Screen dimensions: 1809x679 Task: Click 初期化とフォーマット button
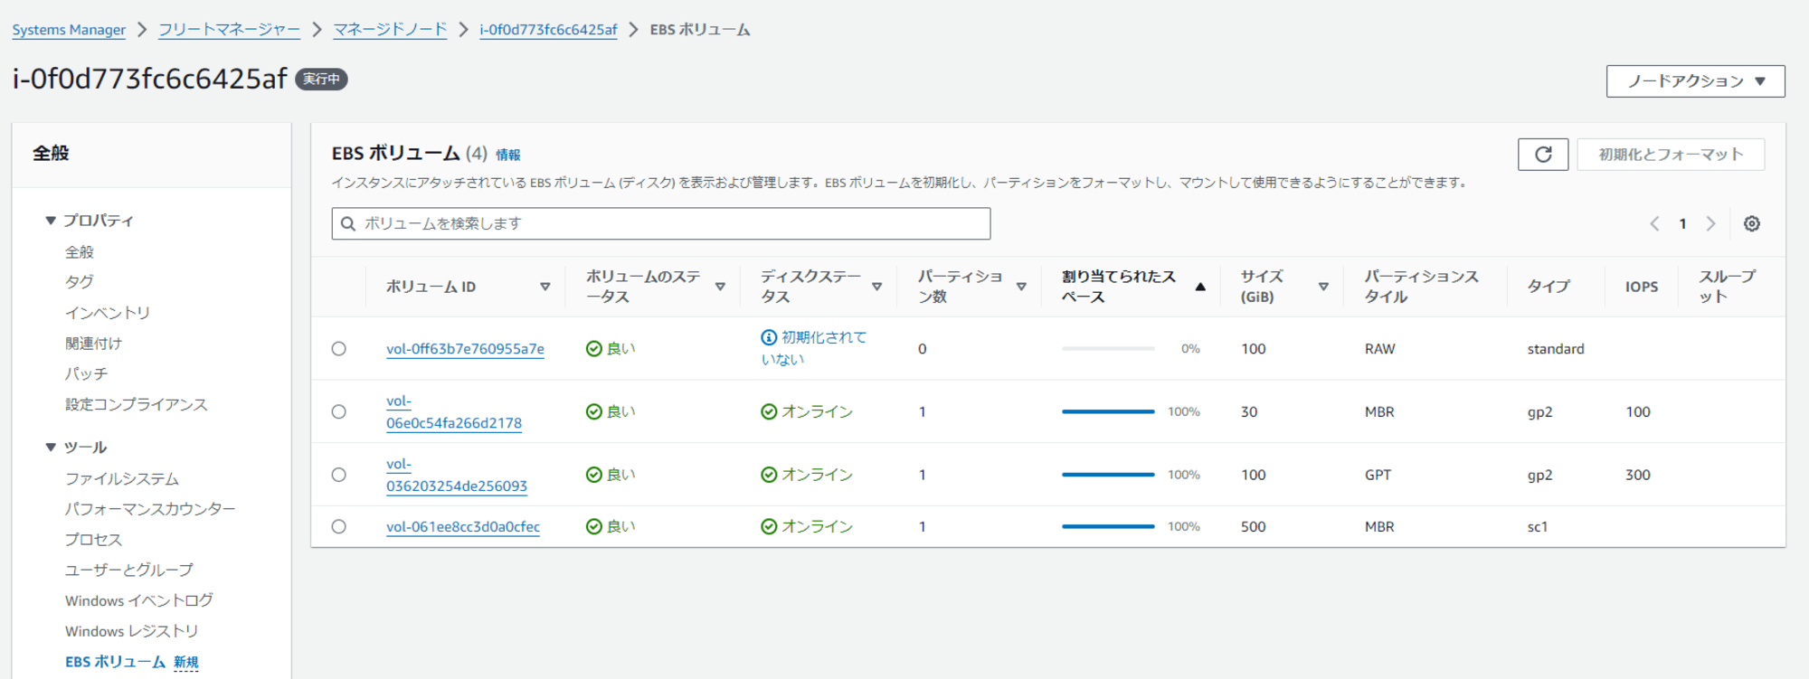coord(1671,155)
